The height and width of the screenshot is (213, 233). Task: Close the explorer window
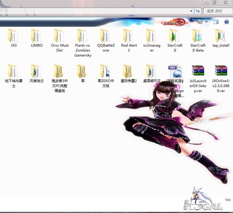[x=225, y=3]
